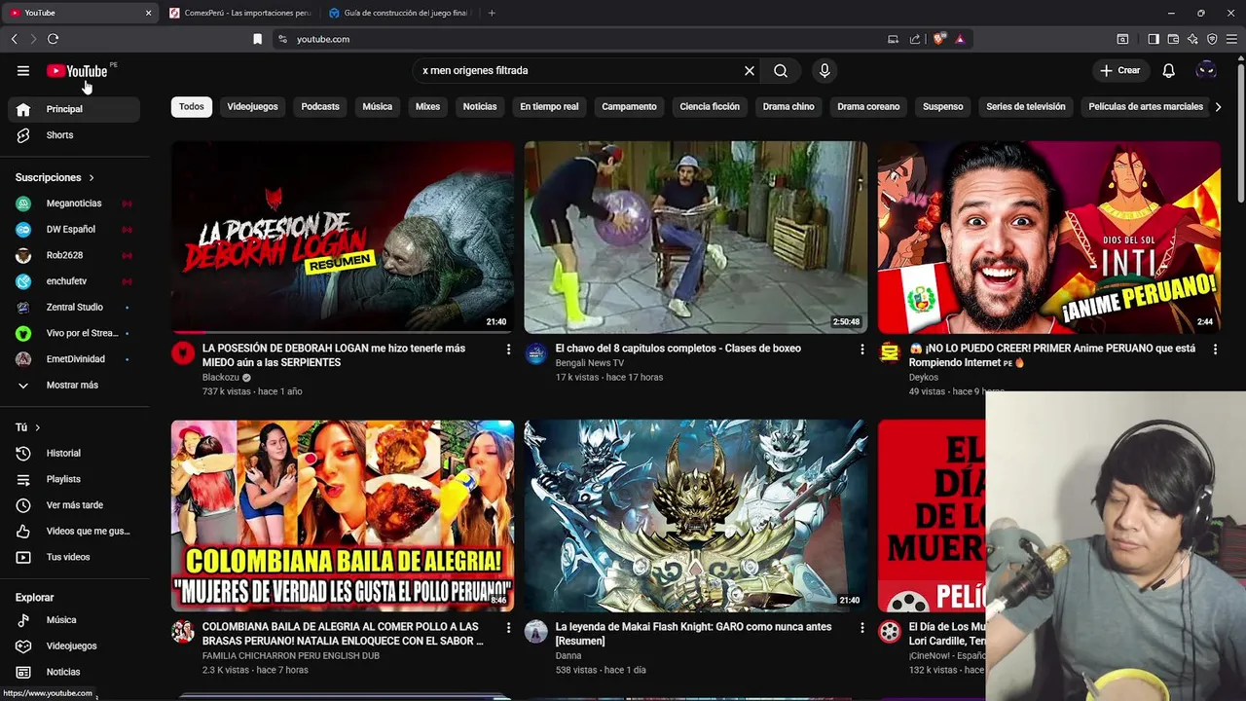Go to Principal in the sidebar
Viewport: 1246px width, 701px height.
point(74,109)
